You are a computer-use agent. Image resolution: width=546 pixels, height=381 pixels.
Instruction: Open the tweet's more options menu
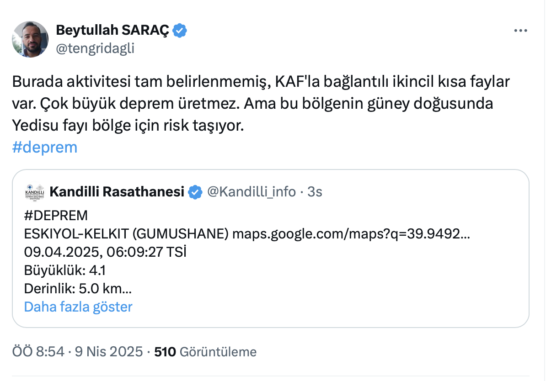click(521, 31)
